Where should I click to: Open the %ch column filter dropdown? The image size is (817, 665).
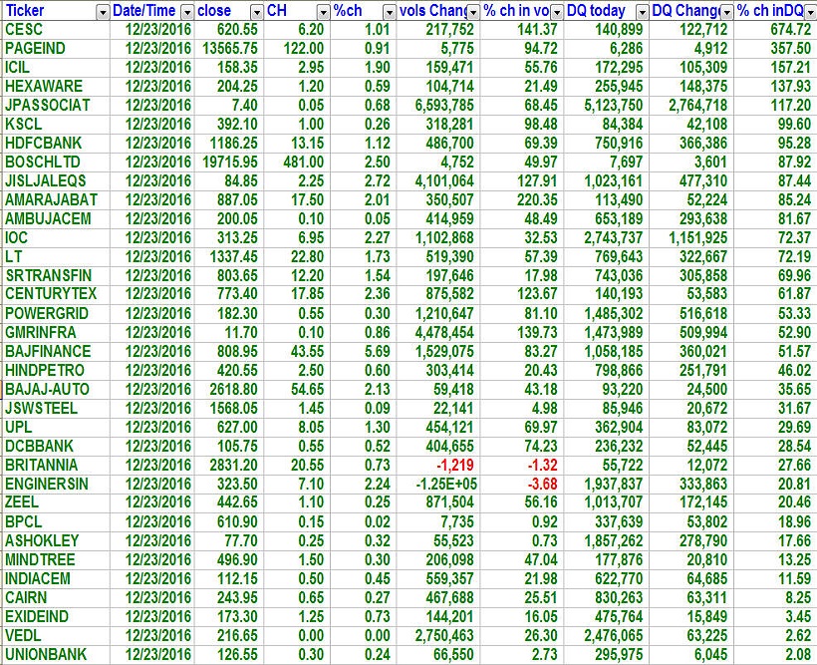tap(390, 12)
